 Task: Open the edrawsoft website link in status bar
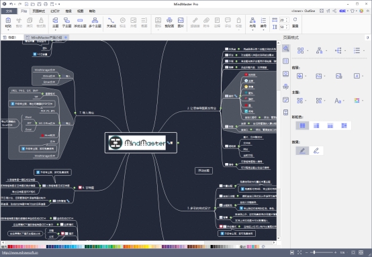[20, 253]
